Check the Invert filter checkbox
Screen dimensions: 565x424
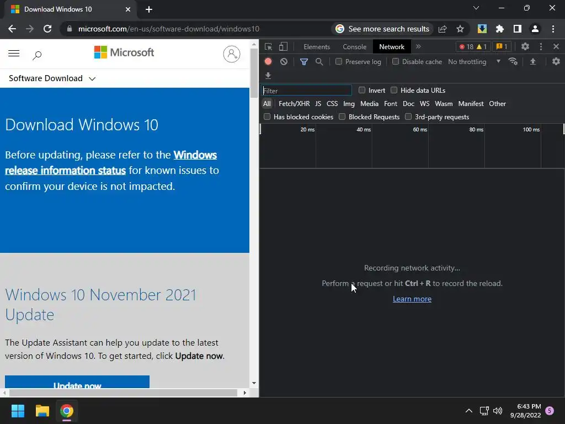pyautogui.click(x=362, y=90)
